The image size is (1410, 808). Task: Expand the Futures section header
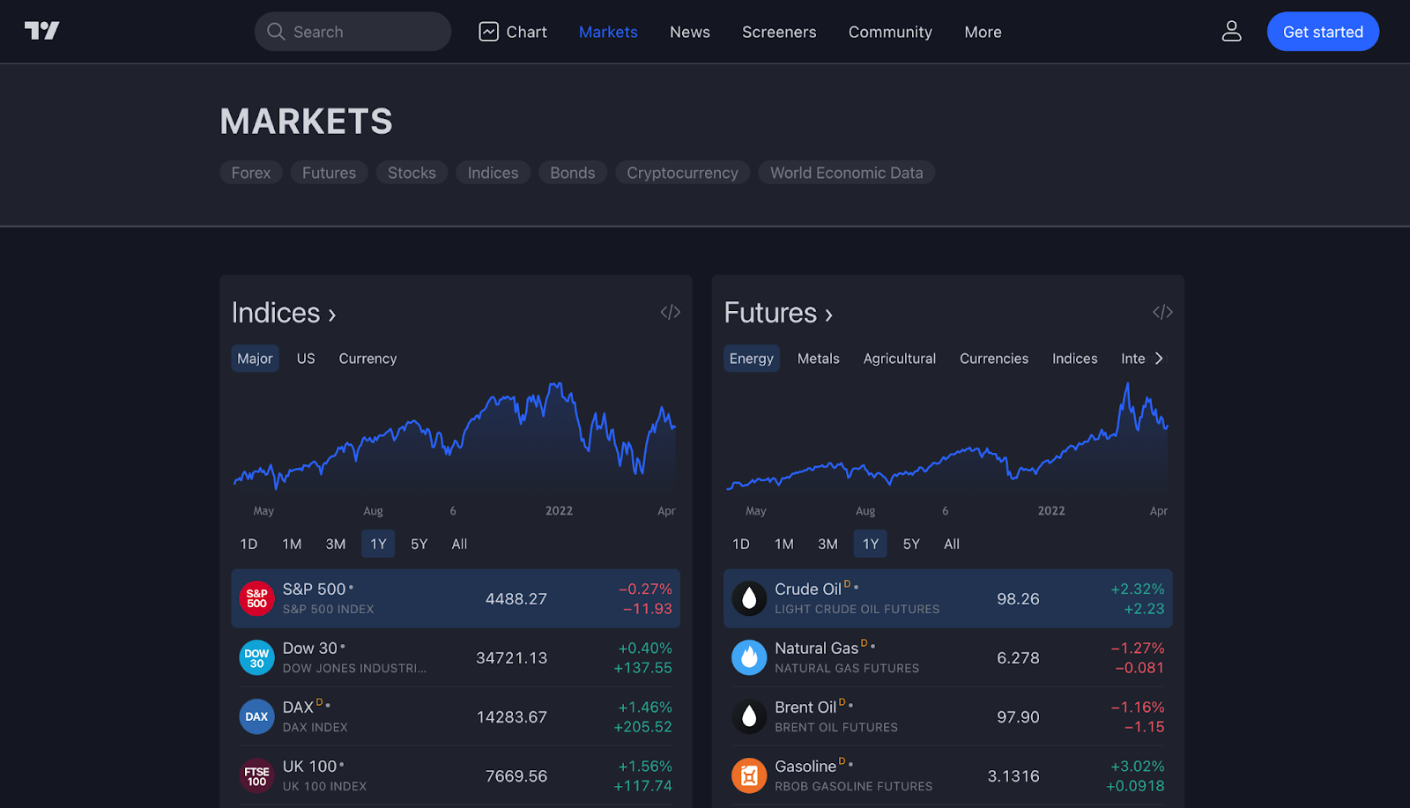coord(778,312)
